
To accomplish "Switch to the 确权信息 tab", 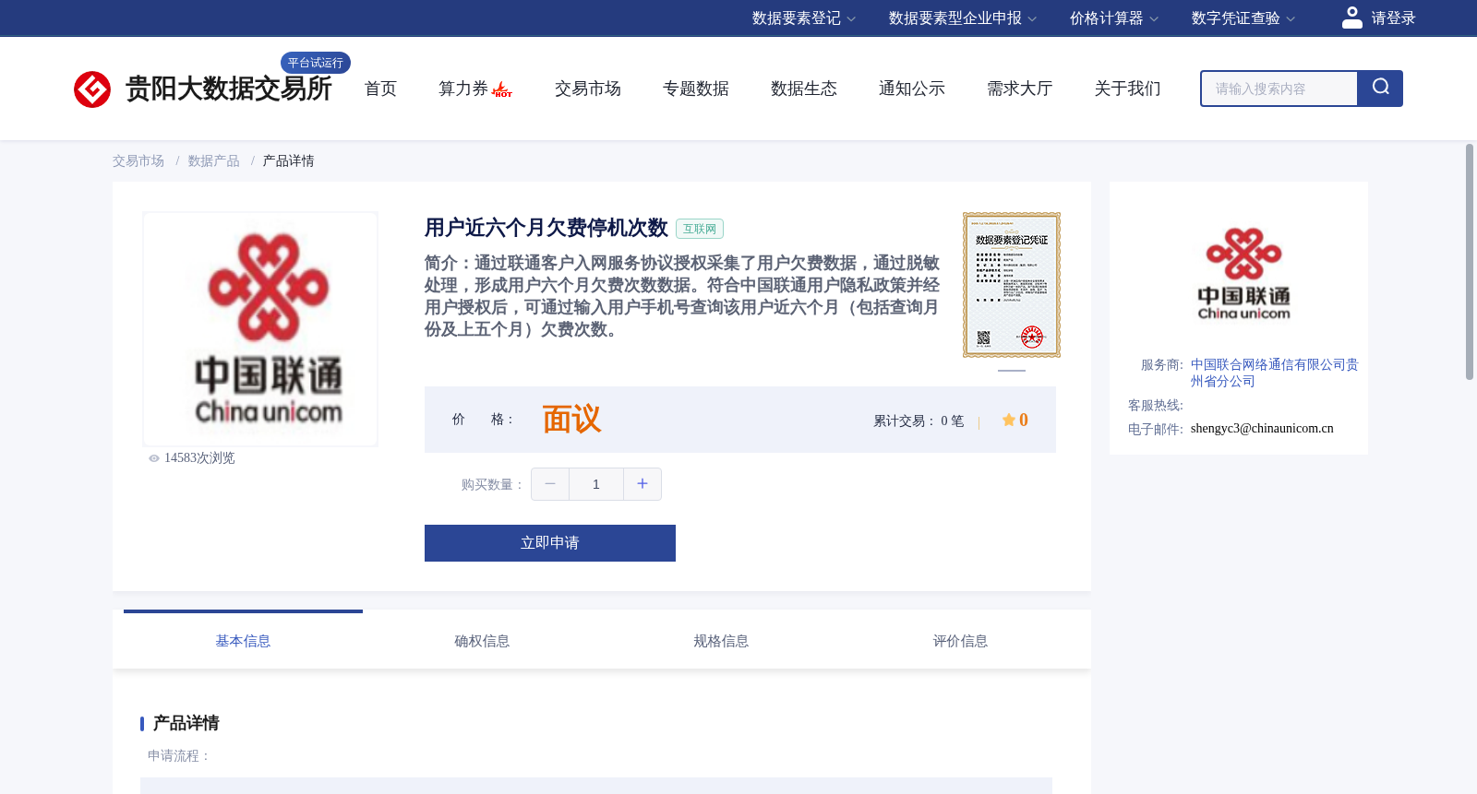I will point(482,641).
